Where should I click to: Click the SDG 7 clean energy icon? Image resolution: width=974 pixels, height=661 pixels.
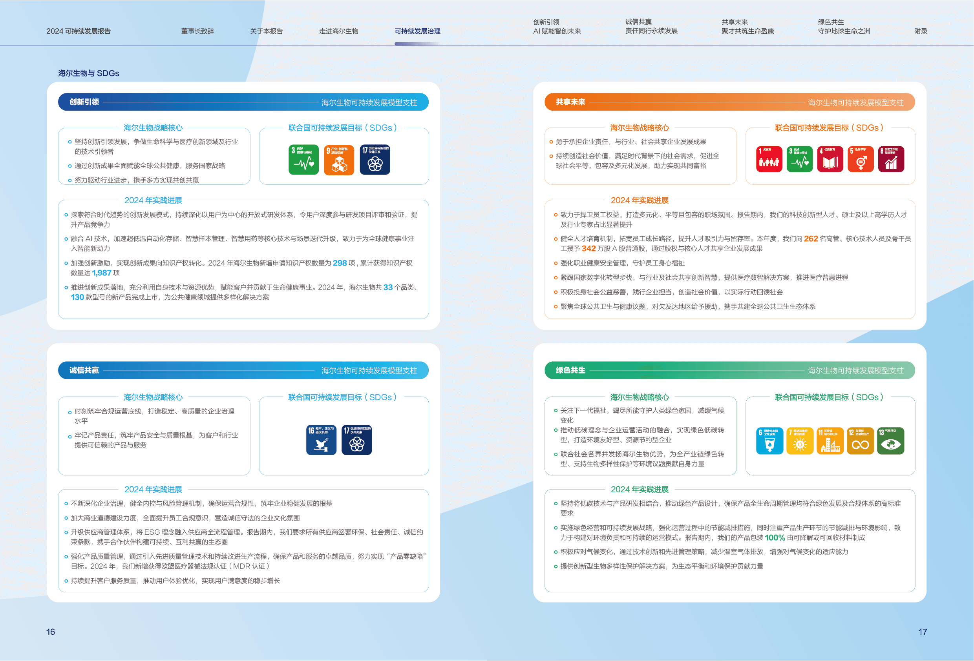pyautogui.click(x=799, y=441)
